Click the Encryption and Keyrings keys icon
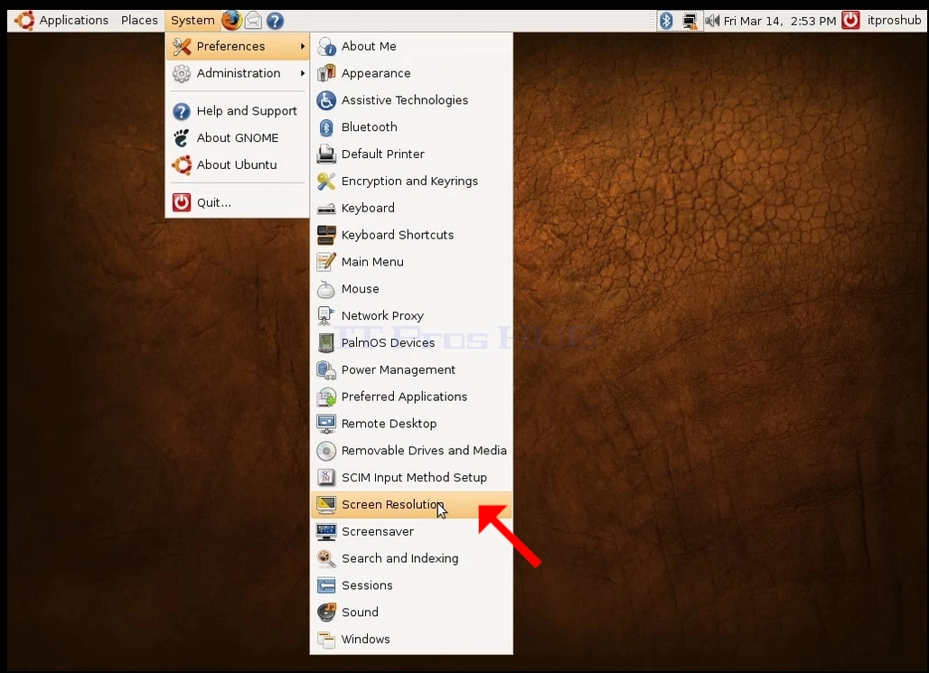This screenshot has height=673, width=929. (x=326, y=182)
